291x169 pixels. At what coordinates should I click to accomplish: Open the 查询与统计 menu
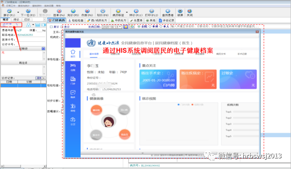coord(24,6)
